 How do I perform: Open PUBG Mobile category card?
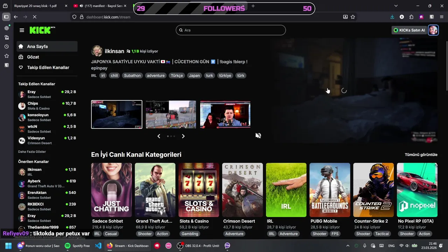(x=330, y=190)
